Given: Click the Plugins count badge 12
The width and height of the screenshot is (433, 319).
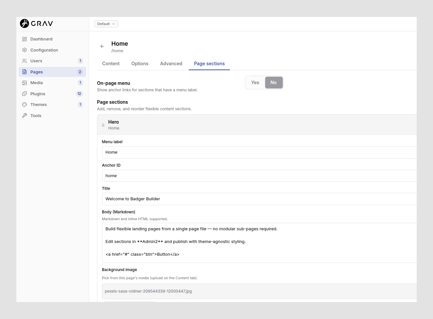Looking at the screenshot, I should 79,94.
